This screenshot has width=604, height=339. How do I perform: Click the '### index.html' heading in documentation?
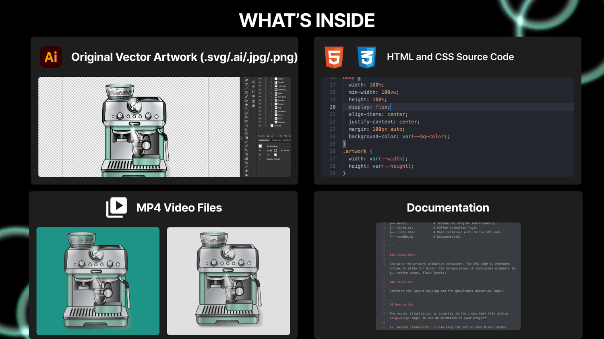pos(402,255)
